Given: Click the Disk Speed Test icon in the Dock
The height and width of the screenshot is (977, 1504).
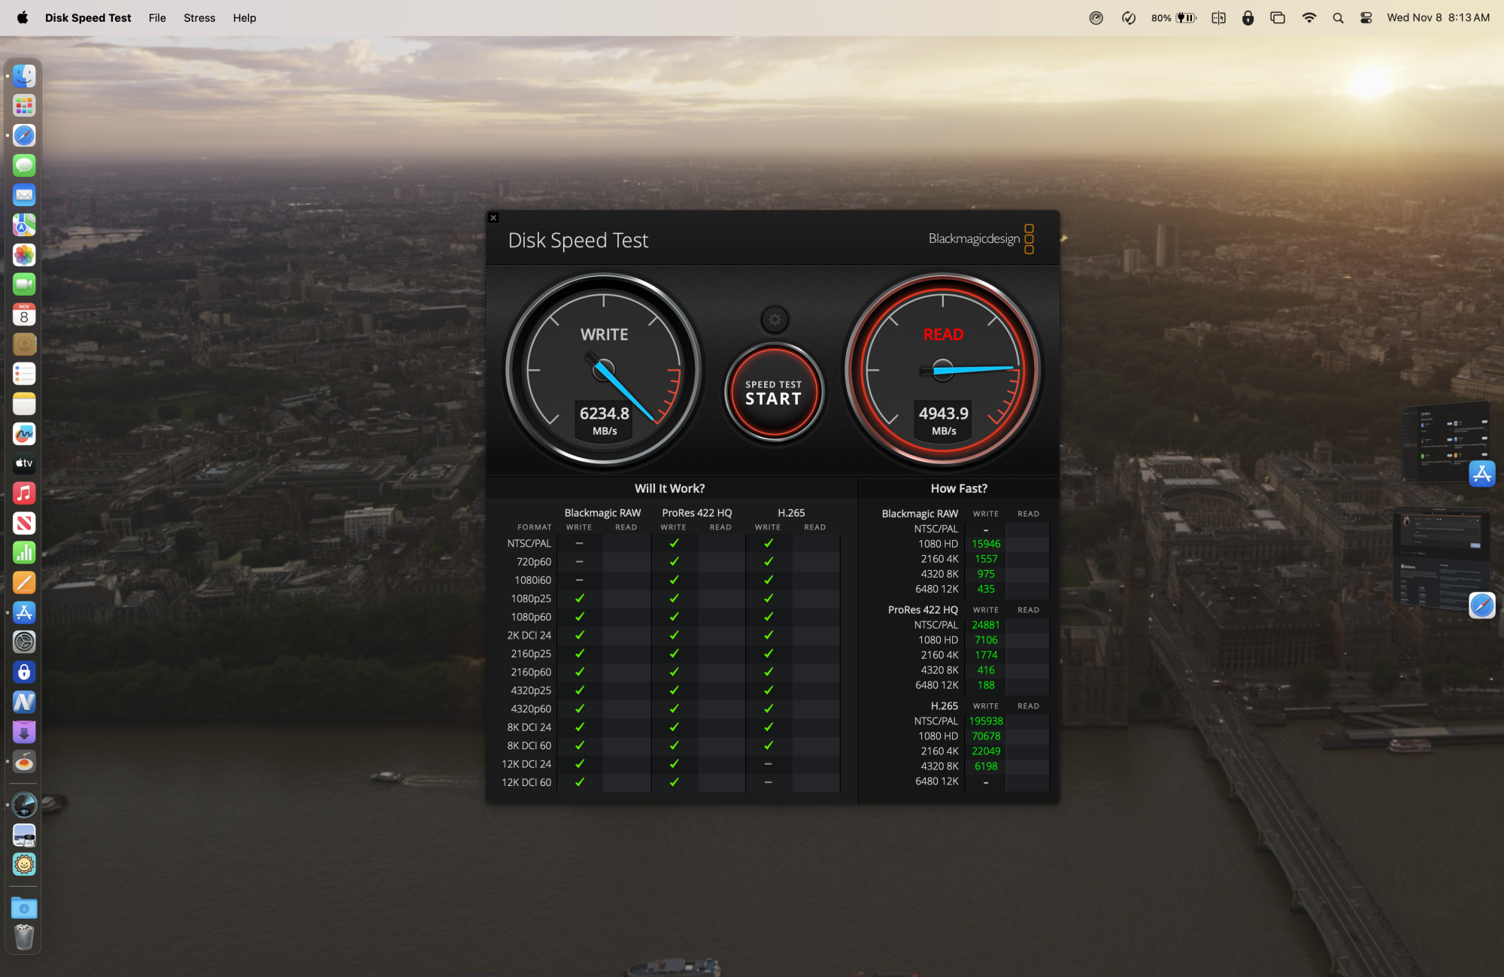Looking at the screenshot, I should pos(24,805).
